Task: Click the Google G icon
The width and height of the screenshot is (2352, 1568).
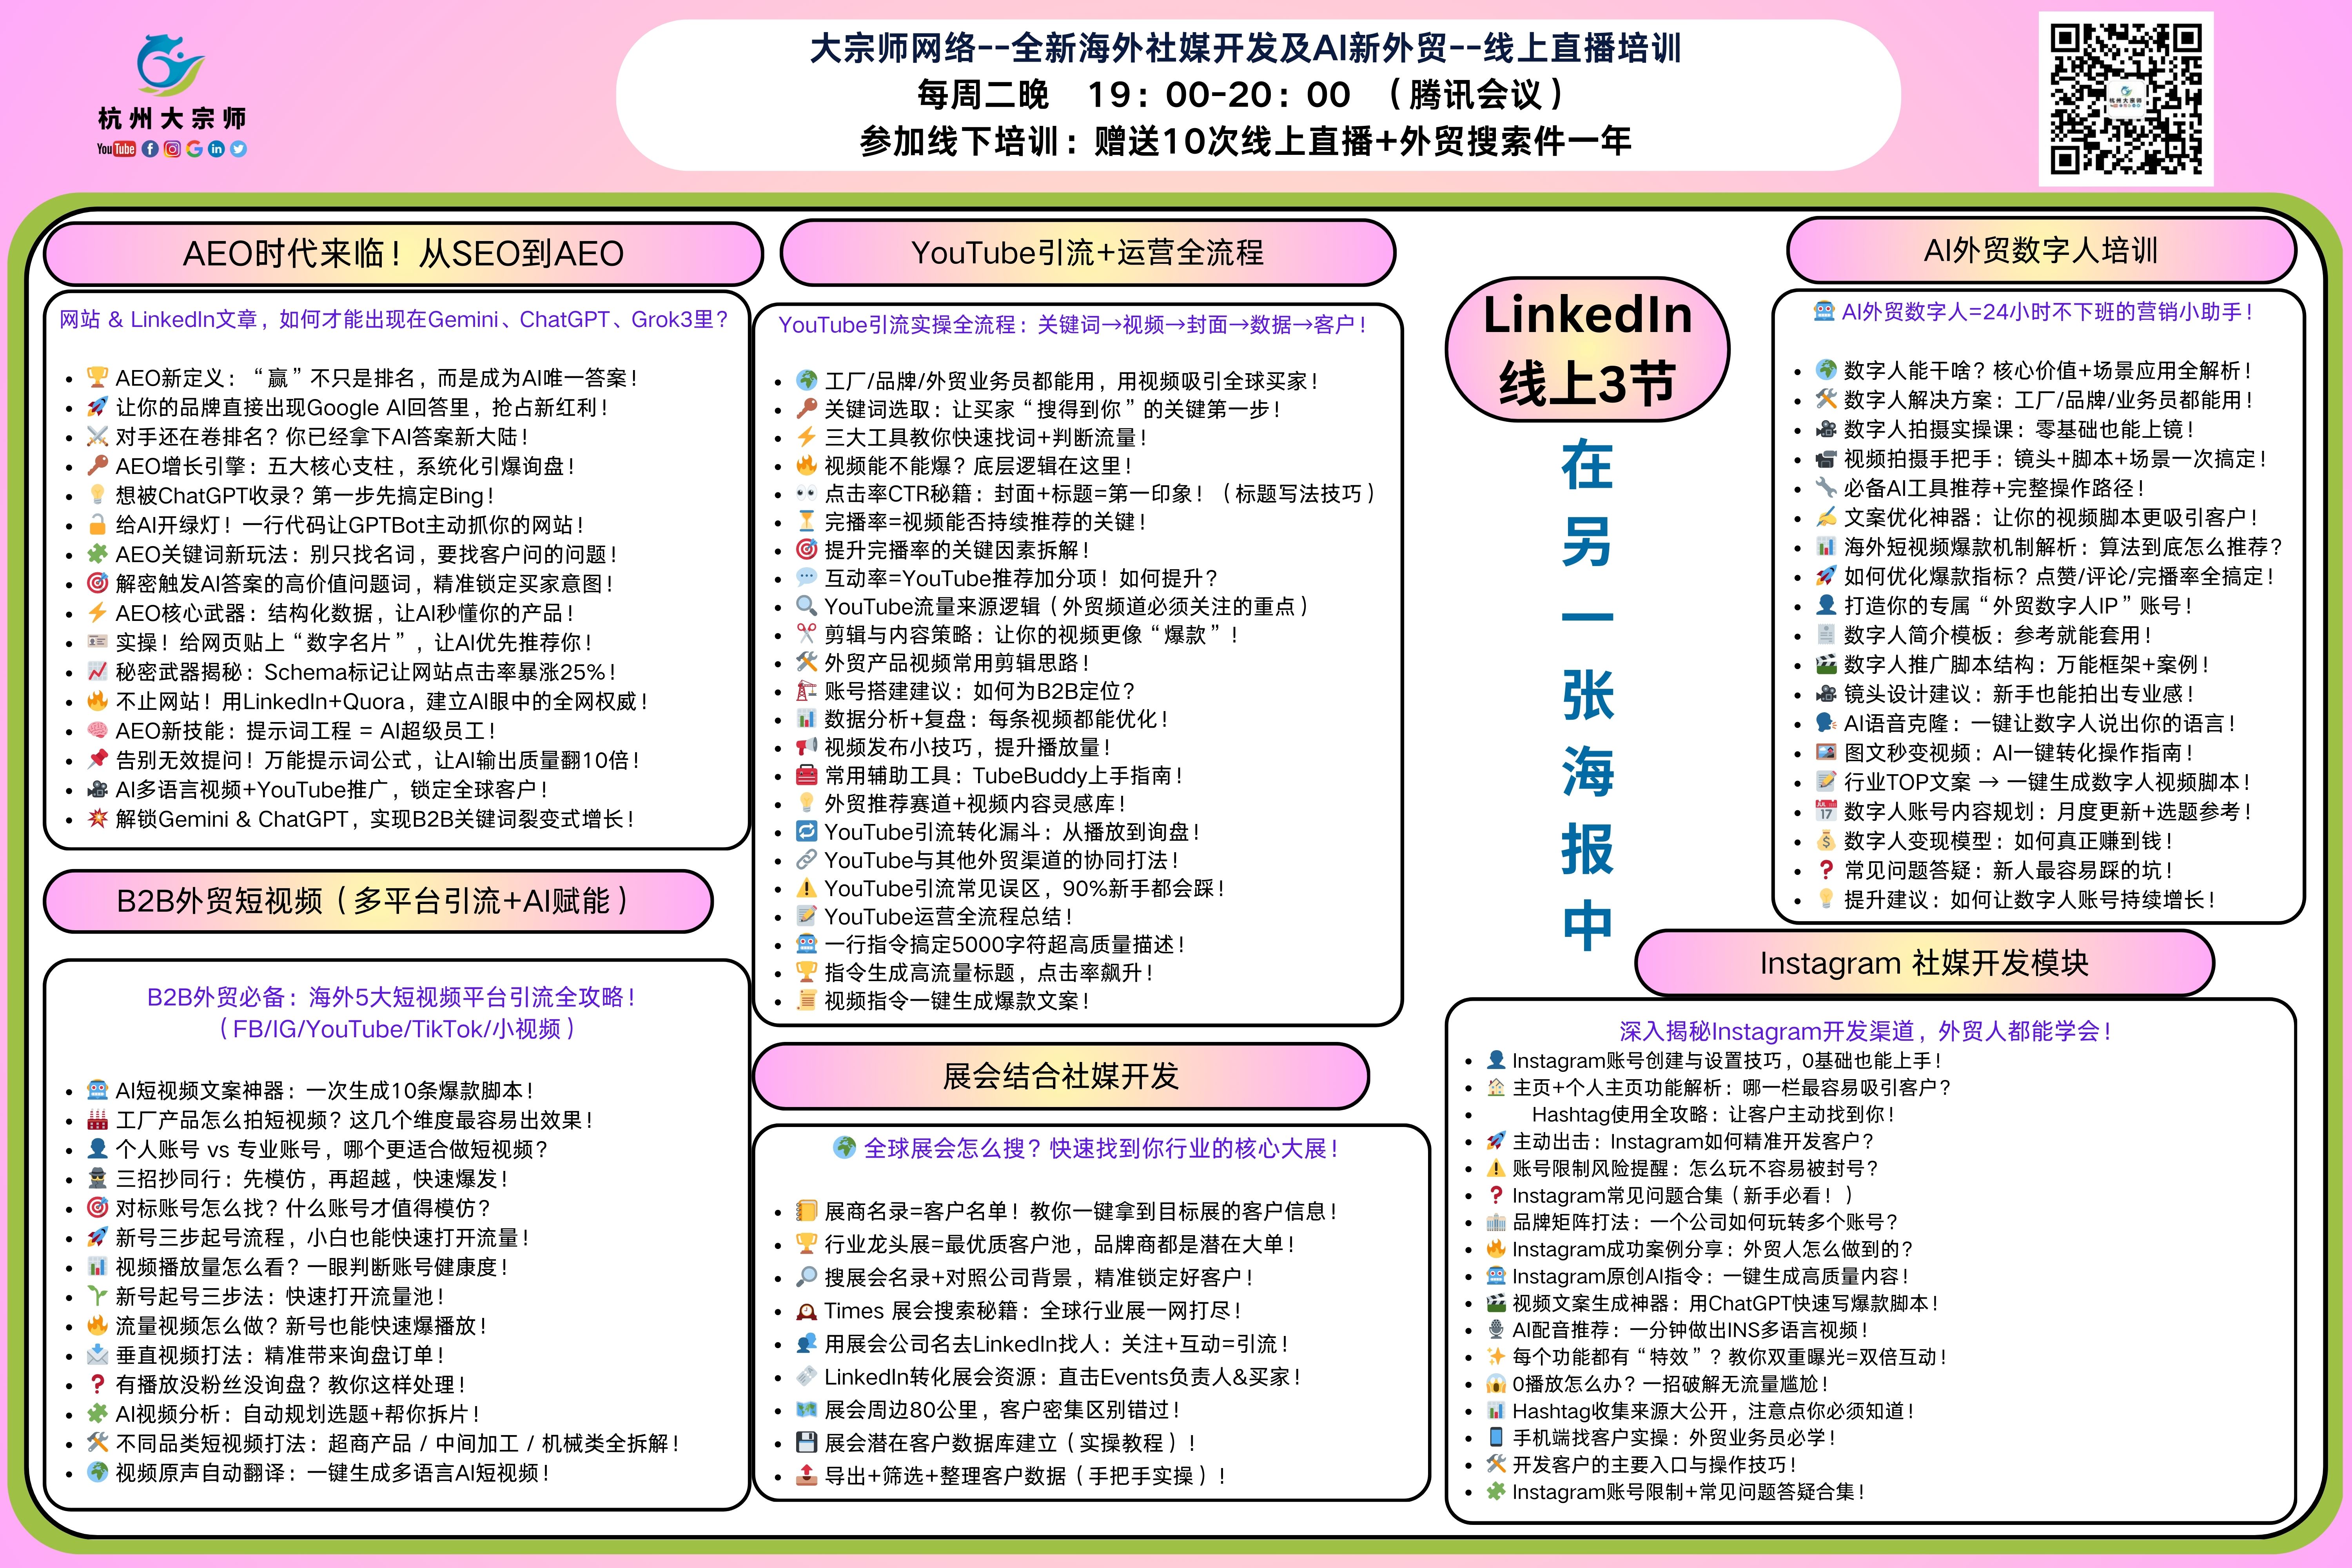Action: point(194,149)
